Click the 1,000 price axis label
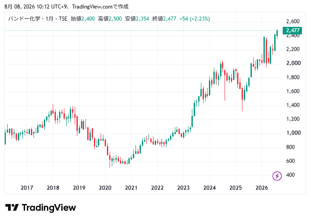This screenshot has width=310, height=221. point(293,133)
